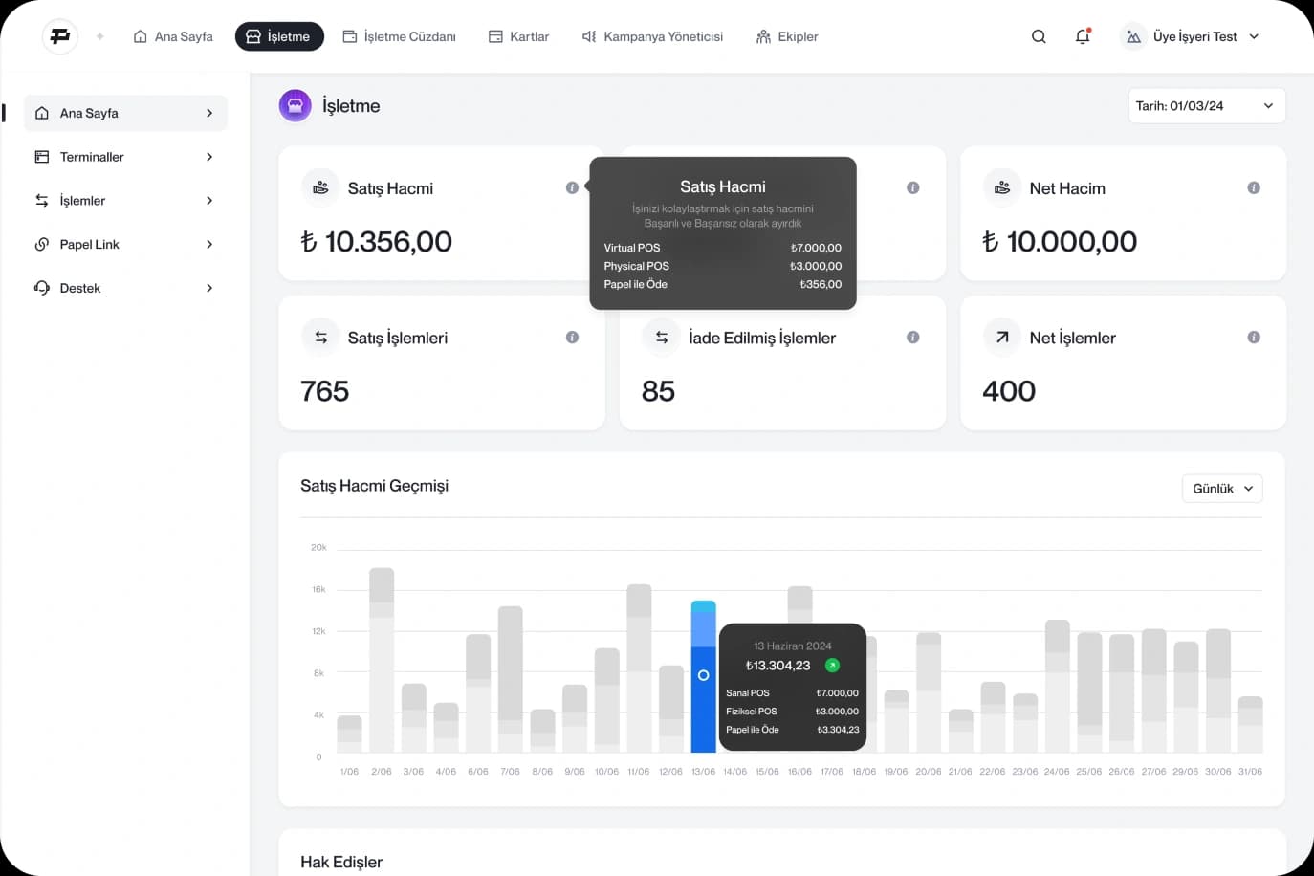This screenshot has width=1314, height=876.
Task: Click the 24/06 chart bar
Action: point(1057,687)
